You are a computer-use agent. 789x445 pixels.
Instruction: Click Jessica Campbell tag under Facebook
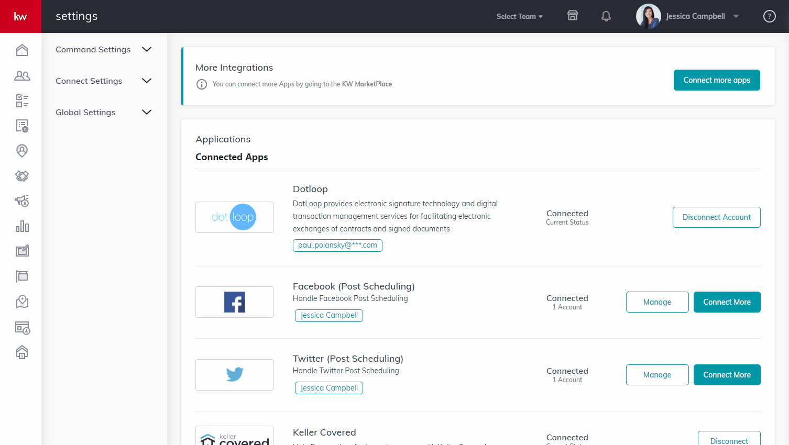[x=329, y=316]
